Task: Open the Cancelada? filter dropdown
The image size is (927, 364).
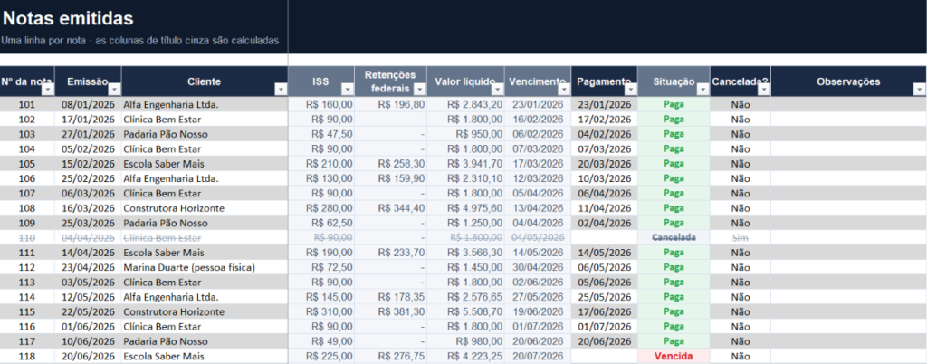Action: pyautogui.click(x=764, y=90)
